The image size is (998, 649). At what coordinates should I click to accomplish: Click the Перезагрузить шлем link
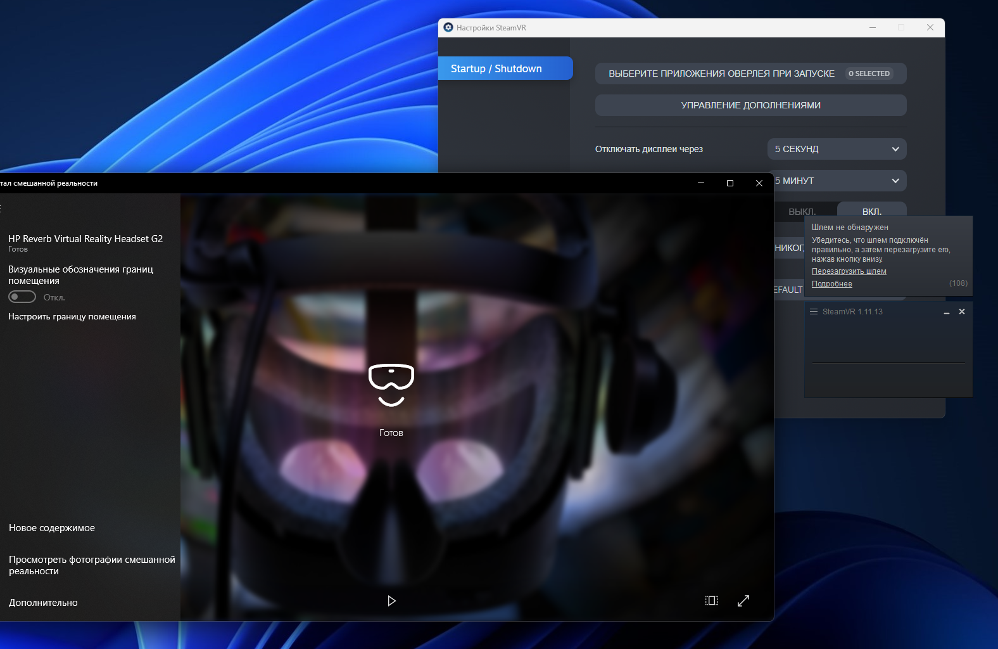click(849, 271)
